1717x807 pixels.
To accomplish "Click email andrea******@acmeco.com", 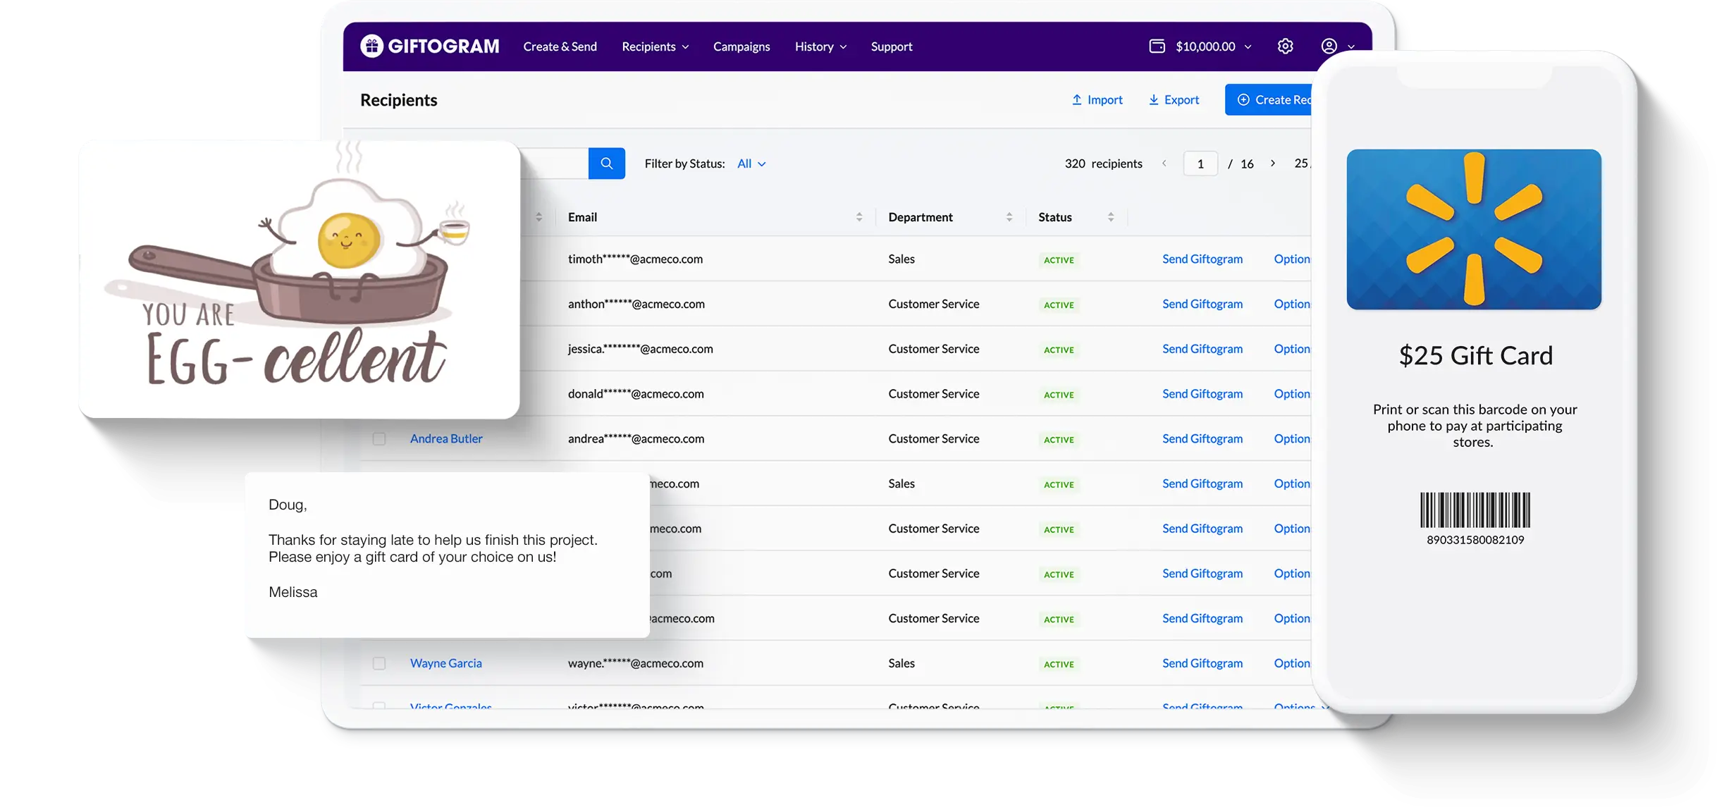I will pos(636,438).
